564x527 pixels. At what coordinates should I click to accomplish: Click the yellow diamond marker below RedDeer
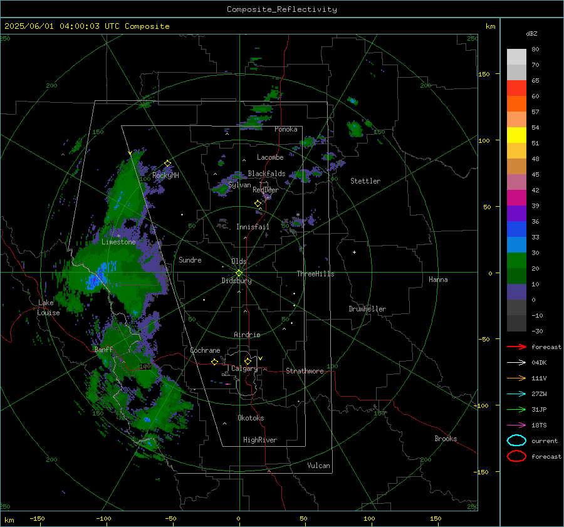pyautogui.click(x=258, y=204)
